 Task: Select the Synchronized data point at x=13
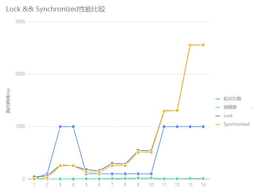tap(190, 45)
